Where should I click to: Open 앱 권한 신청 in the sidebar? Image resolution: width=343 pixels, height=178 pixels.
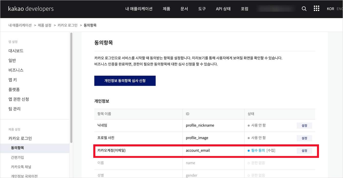[19, 99]
